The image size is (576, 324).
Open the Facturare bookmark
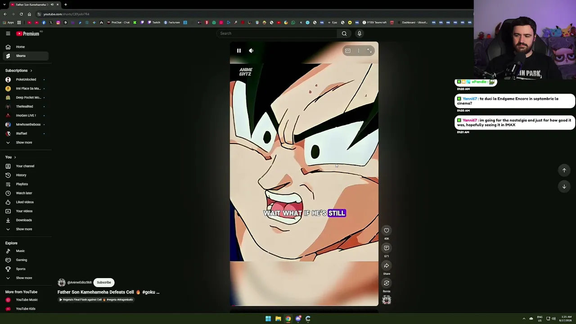tap(172, 22)
